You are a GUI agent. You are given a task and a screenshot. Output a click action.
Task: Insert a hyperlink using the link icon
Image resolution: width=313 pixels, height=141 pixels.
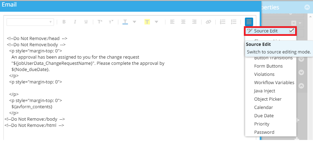pos(208,22)
